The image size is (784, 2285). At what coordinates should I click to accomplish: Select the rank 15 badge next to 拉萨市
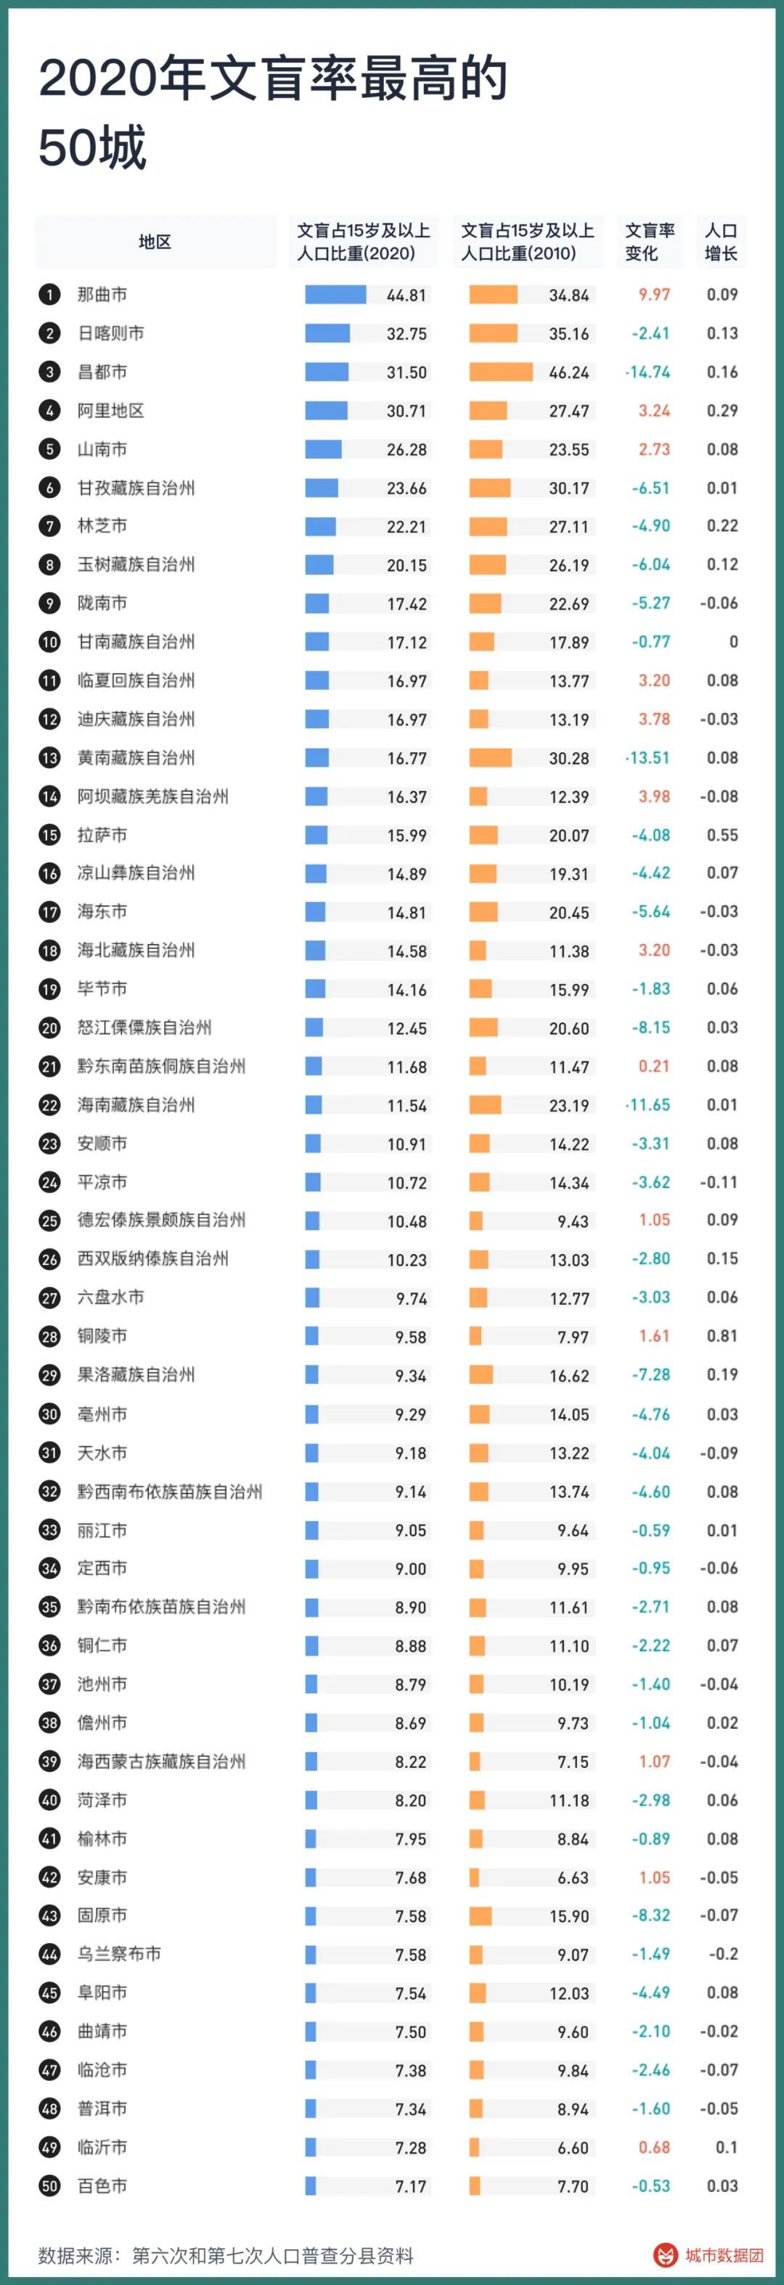click(49, 836)
